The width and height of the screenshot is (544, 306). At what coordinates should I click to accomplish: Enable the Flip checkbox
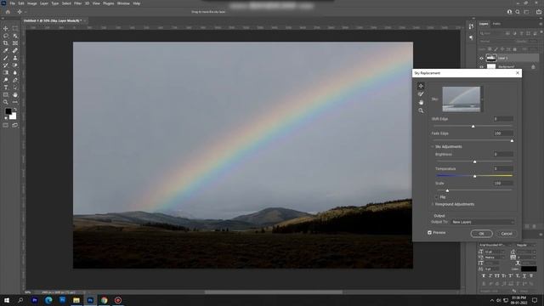click(x=437, y=197)
